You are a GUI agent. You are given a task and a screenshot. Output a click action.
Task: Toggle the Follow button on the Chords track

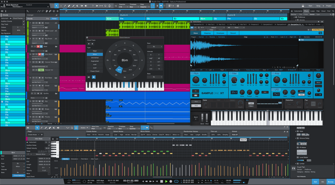pyautogui.click(x=54, y=19)
